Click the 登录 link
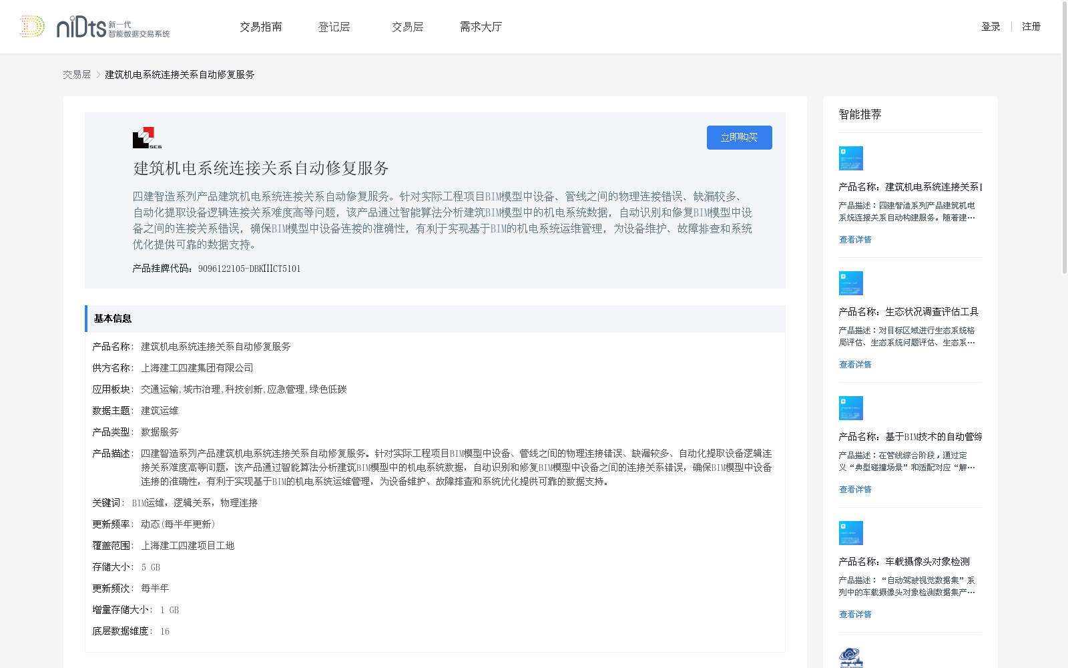This screenshot has width=1068, height=668. (x=991, y=27)
